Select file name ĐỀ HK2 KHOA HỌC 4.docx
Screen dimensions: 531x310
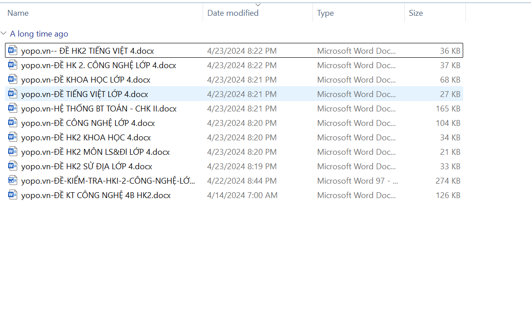(x=86, y=138)
